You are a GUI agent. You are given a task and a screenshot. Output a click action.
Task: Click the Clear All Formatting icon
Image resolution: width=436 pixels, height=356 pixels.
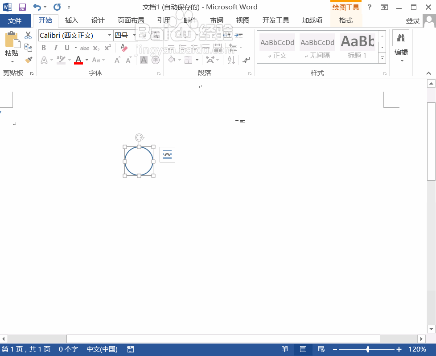123,48
